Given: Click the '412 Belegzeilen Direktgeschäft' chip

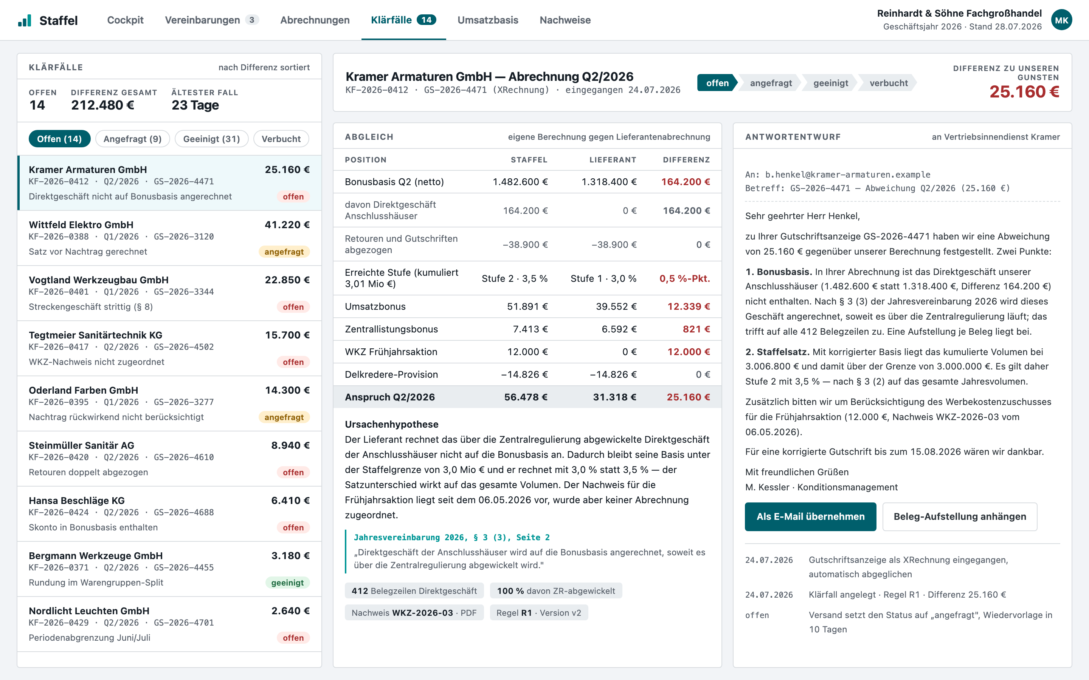Looking at the screenshot, I should click(414, 591).
